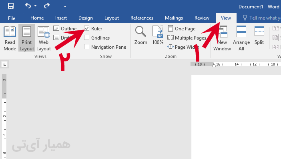The height and width of the screenshot is (159, 281).
Task: Open the References tab
Action: tap(142, 18)
